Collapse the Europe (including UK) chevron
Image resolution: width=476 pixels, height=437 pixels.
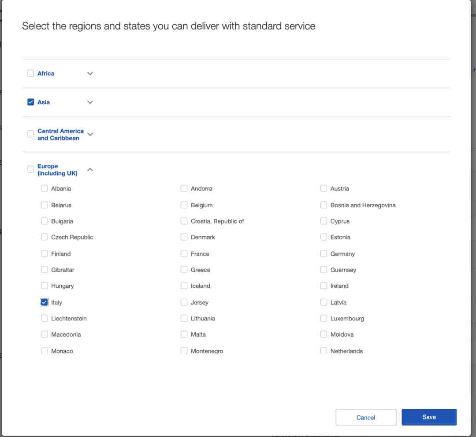(x=90, y=169)
